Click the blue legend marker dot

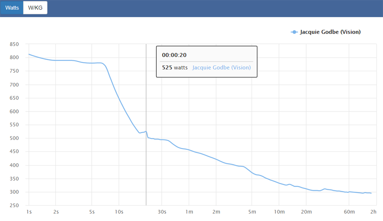(294, 32)
